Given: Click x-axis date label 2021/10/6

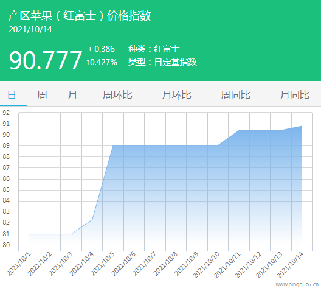Looking at the screenshot, I should tap(123, 264).
